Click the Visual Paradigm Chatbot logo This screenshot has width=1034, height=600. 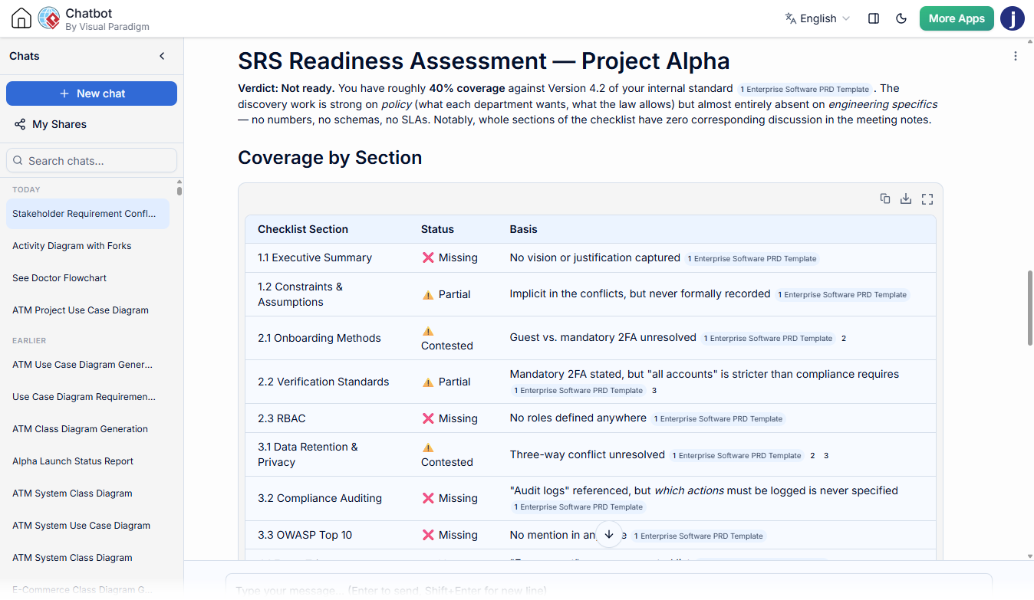pos(49,18)
